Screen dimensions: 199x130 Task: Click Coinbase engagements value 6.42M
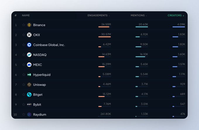tap(107, 44)
